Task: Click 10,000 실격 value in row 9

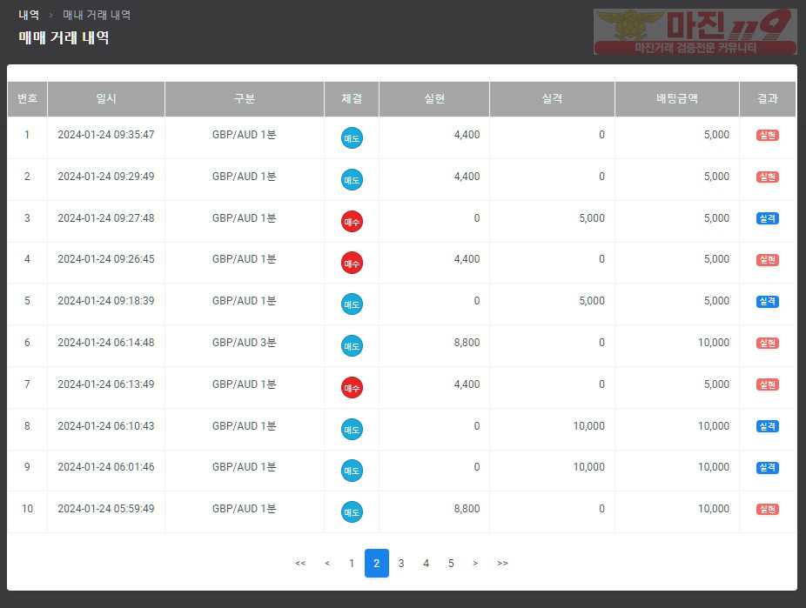Action: 589,467
